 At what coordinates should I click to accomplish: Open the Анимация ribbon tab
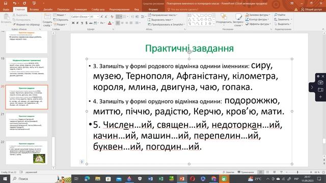80,9
